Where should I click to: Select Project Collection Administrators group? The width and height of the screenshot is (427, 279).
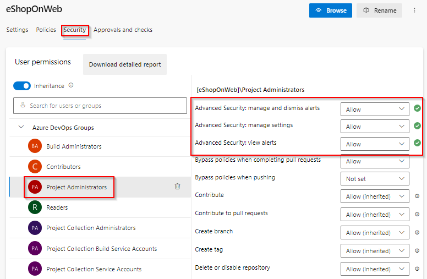pos(100,228)
